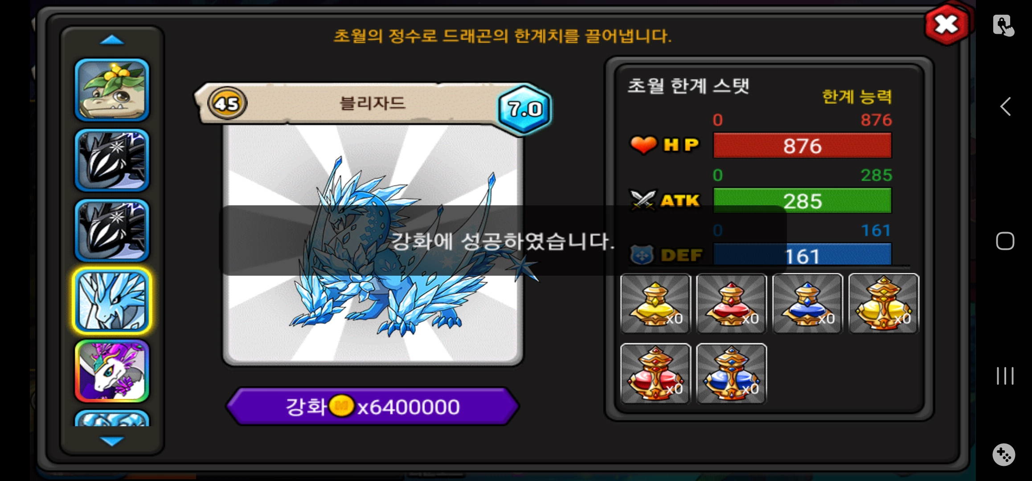The width and height of the screenshot is (1032, 481).
Task: Select the small yellow essence potion
Action: tap(655, 303)
